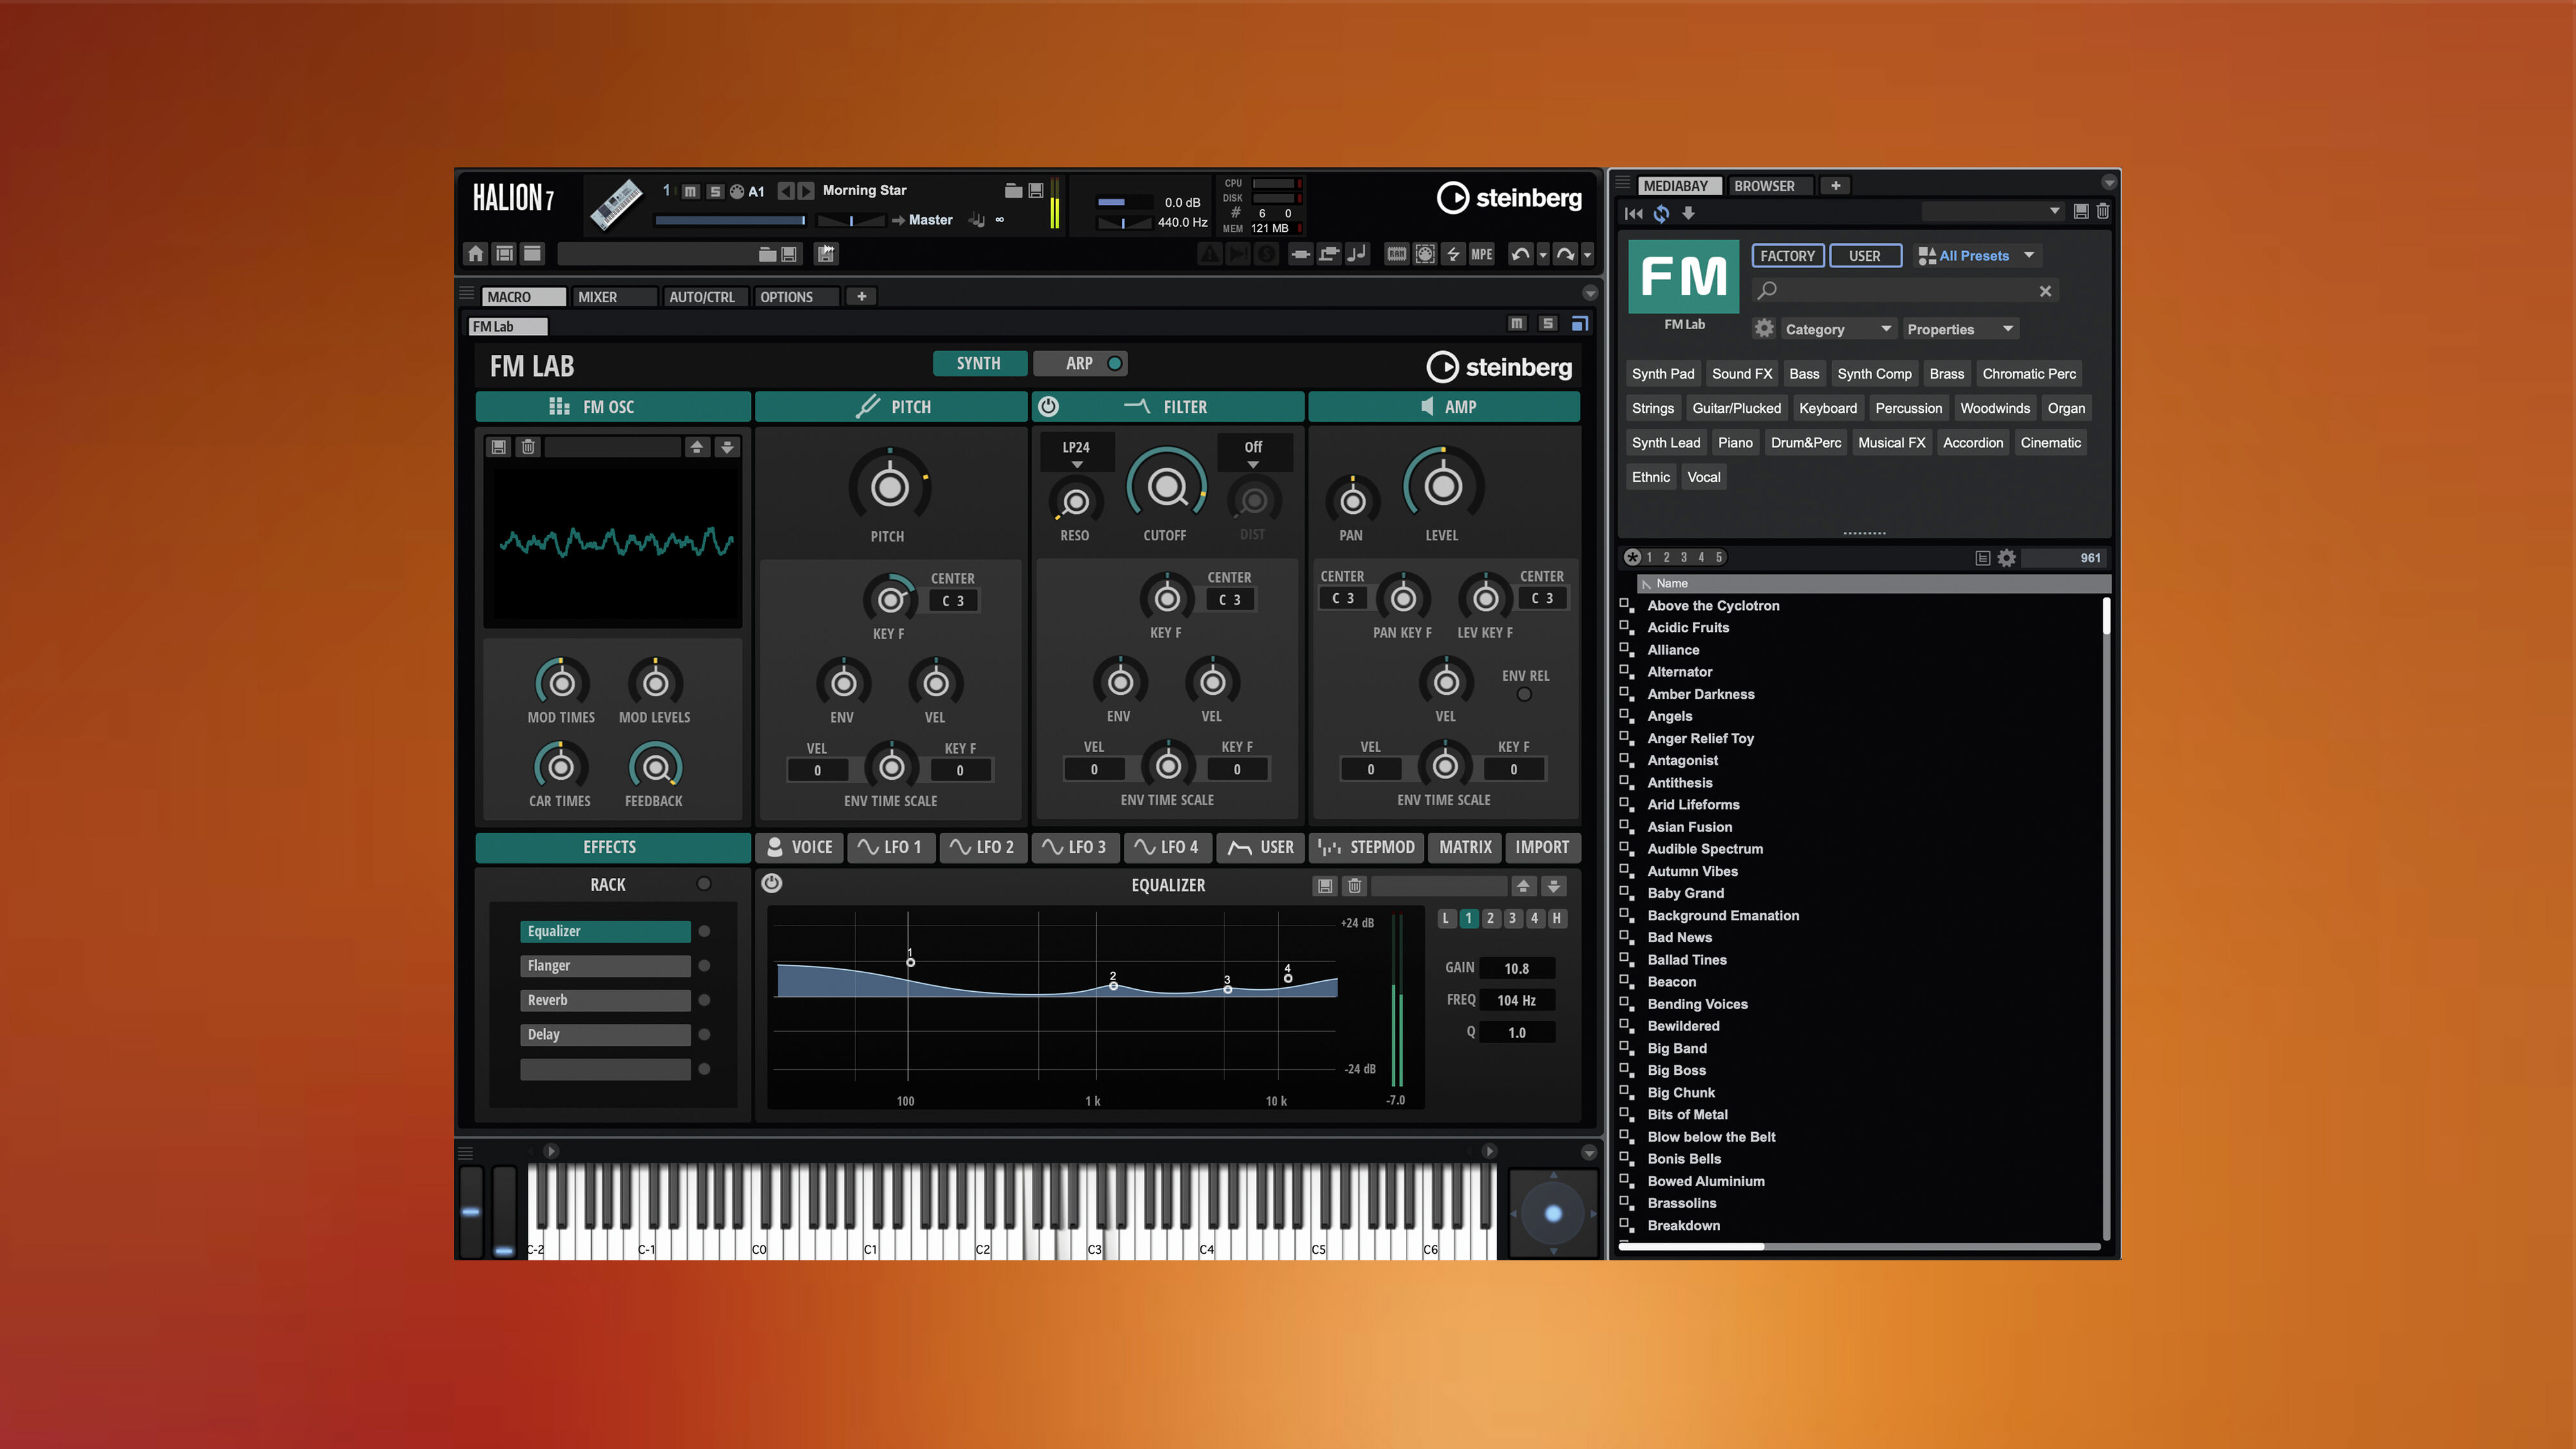
Task: Clear the MediaBay search field
Action: 2045,291
